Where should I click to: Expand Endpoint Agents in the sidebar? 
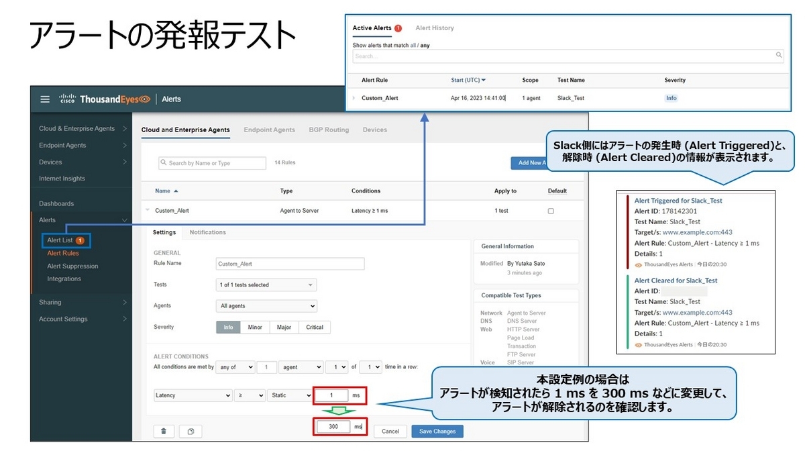[125, 146]
